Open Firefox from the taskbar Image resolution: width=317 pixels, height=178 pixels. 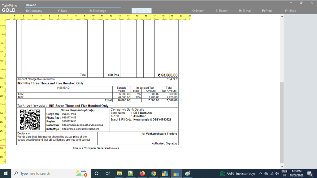[142, 173]
